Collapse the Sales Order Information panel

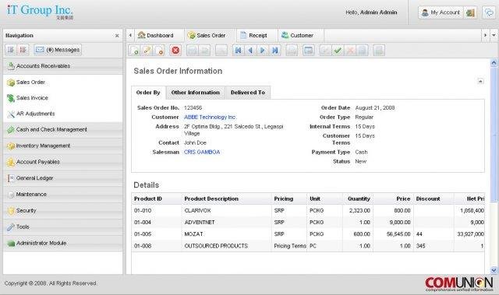[x=480, y=81]
